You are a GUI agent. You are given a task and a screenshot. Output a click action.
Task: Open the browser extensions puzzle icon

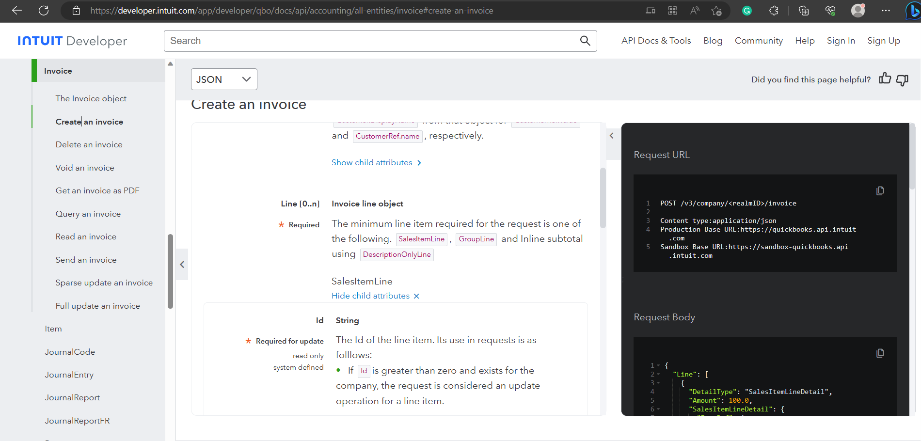tap(774, 11)
